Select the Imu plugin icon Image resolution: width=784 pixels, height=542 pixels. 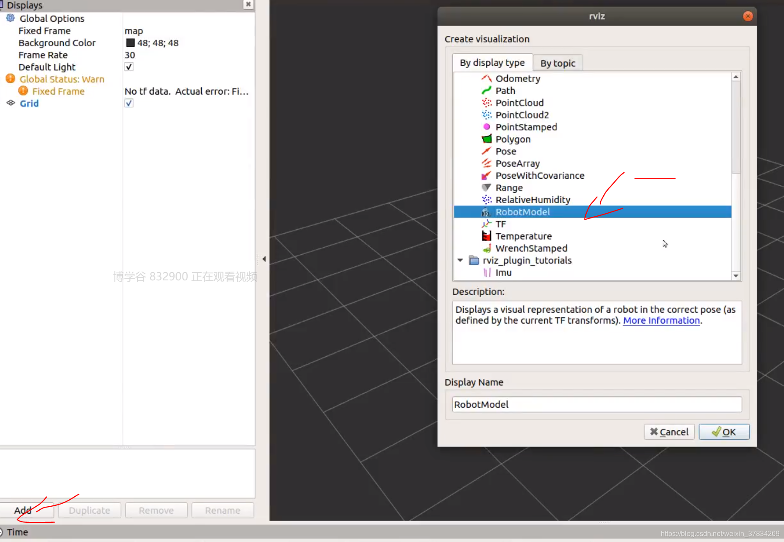(486, 273)
